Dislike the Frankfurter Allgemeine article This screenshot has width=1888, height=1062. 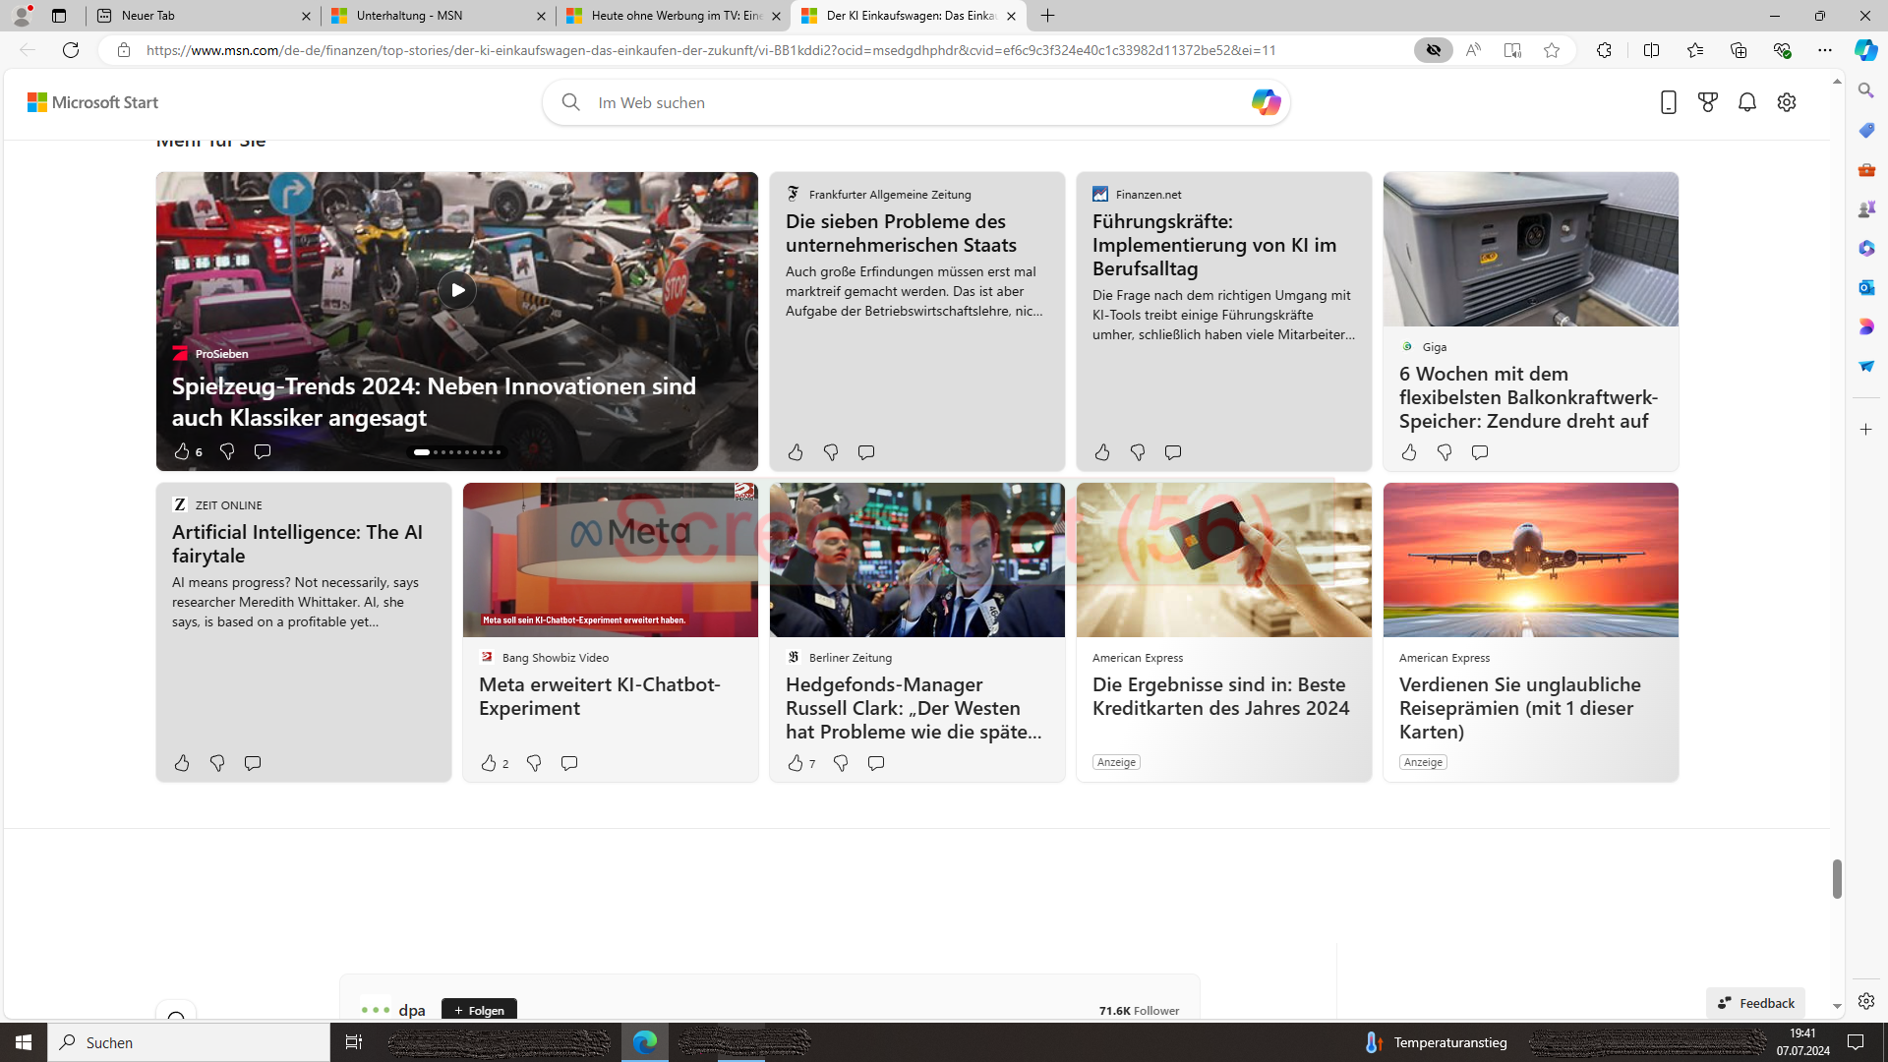[831, 452]
